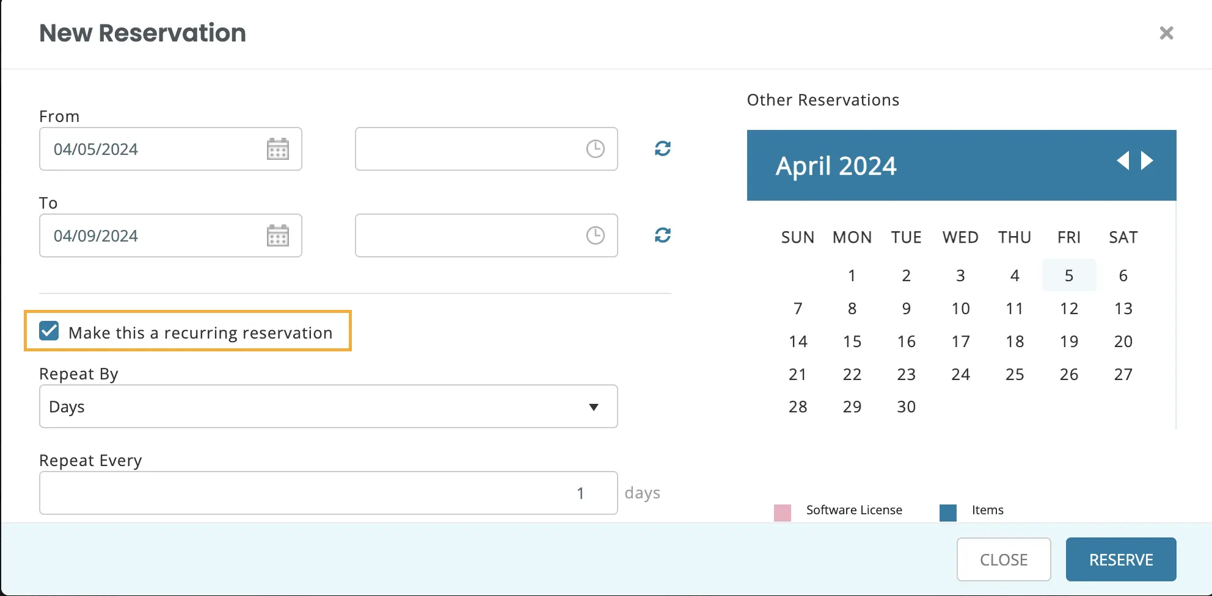1212x596 pixels.
Task: Click the pink Software License color swatch
Action: tap(783, 512)
